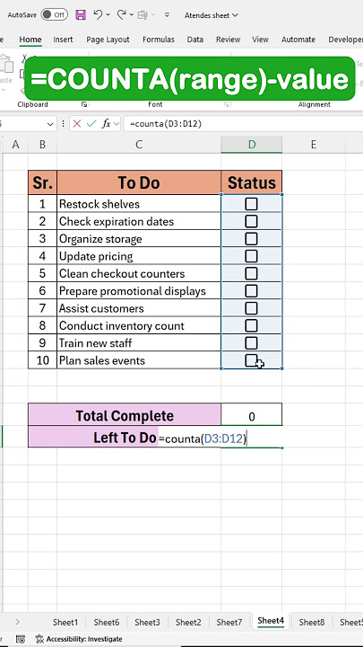Check the Update pricing status checkbox
This screenshot has width=363, height=647.
pyautogui.click(x=251, y=256)
